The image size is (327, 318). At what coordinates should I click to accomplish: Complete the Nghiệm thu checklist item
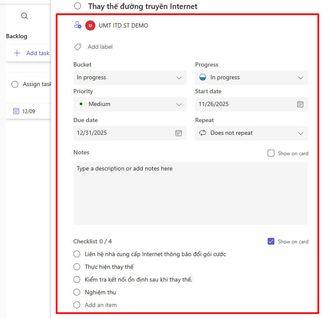click(x=77, y=292)
